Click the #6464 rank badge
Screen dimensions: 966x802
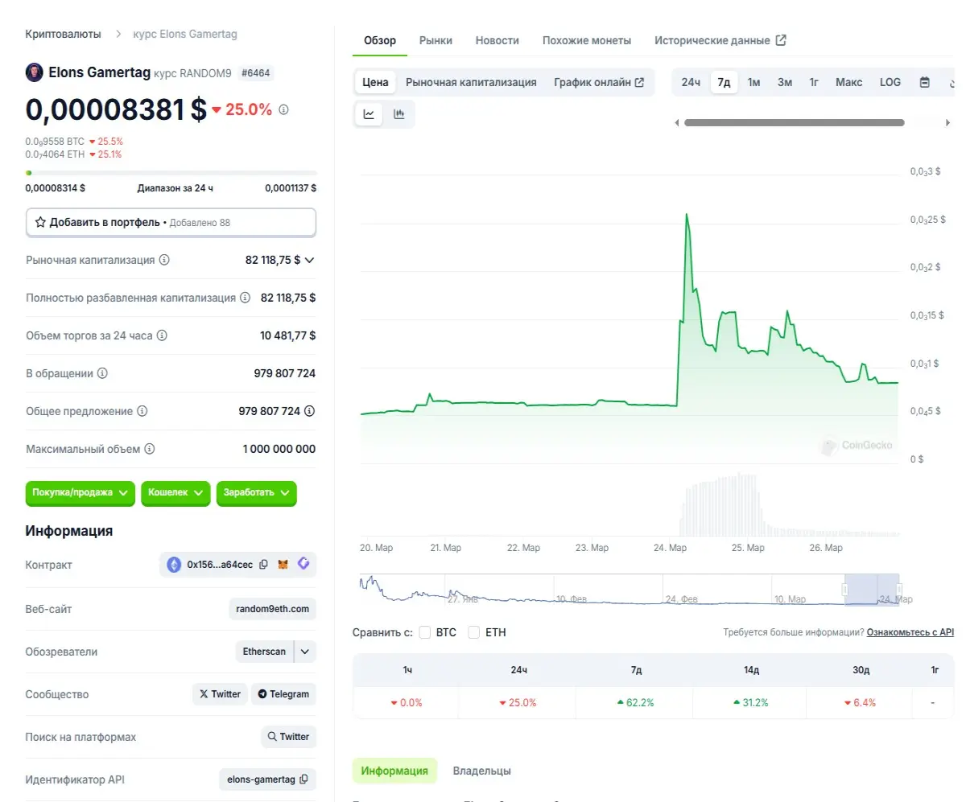tap(257, 73)
